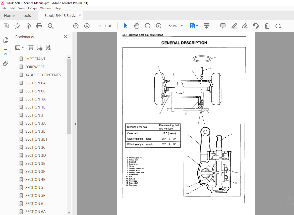
Task: Expand the page fit options arrow
Action: (197, 26)
